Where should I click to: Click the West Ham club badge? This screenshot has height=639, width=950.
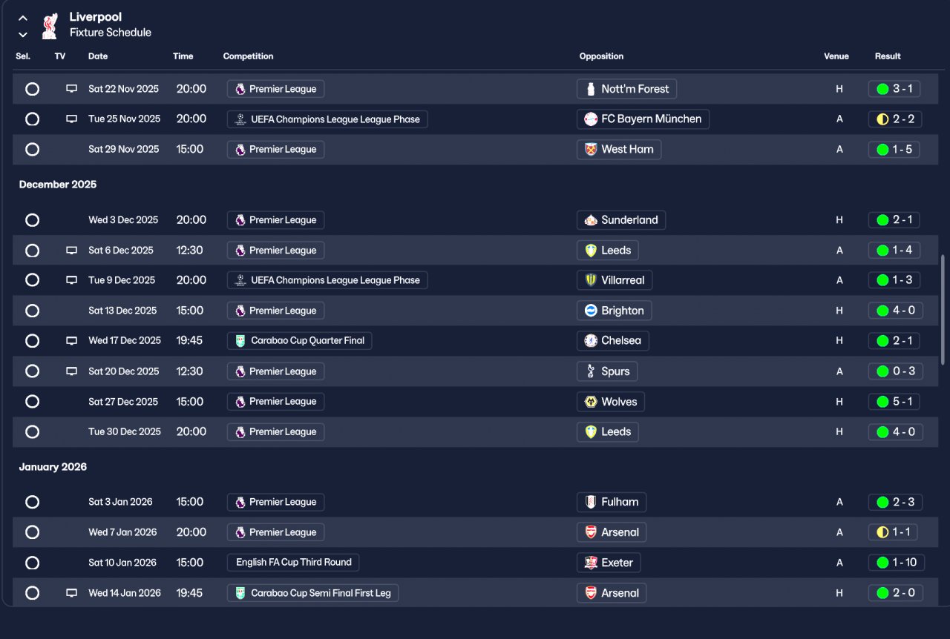point(591,150)
